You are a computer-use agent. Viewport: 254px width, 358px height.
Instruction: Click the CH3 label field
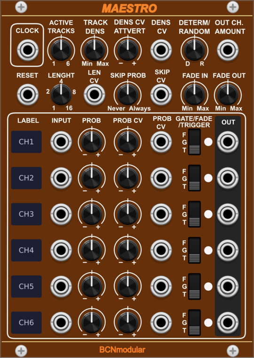click(x=26, y=214)
